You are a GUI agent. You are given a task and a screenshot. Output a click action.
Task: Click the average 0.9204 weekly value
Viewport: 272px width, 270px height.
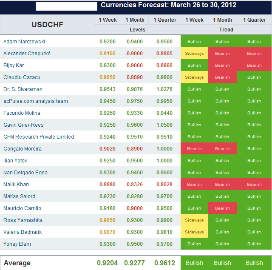107,263
